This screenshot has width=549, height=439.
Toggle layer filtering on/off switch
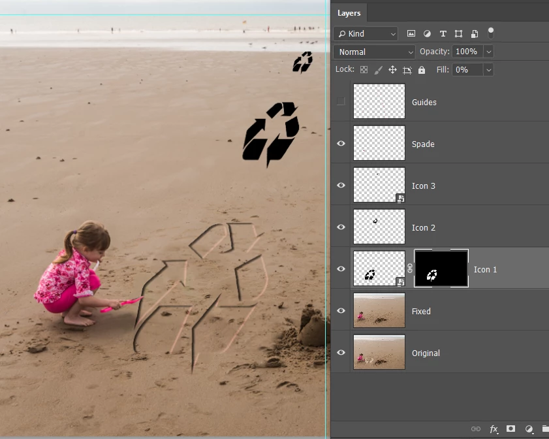[x=491, y=33]
